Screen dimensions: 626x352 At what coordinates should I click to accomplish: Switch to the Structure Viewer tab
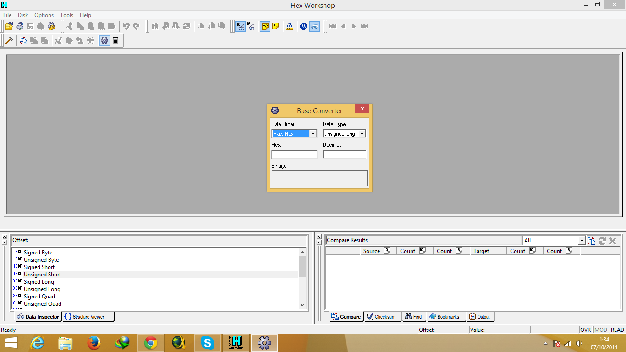[88, 317]
